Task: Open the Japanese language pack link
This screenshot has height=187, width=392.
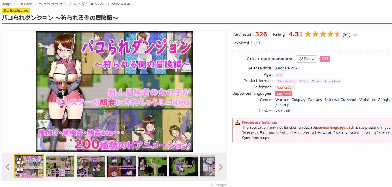Action: click(334, 128)
